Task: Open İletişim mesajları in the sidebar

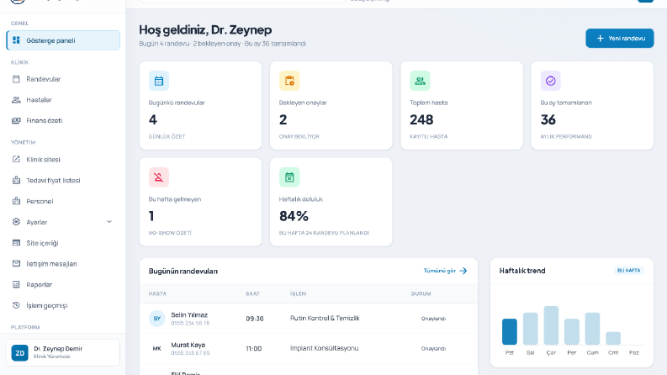Action: 63,264
